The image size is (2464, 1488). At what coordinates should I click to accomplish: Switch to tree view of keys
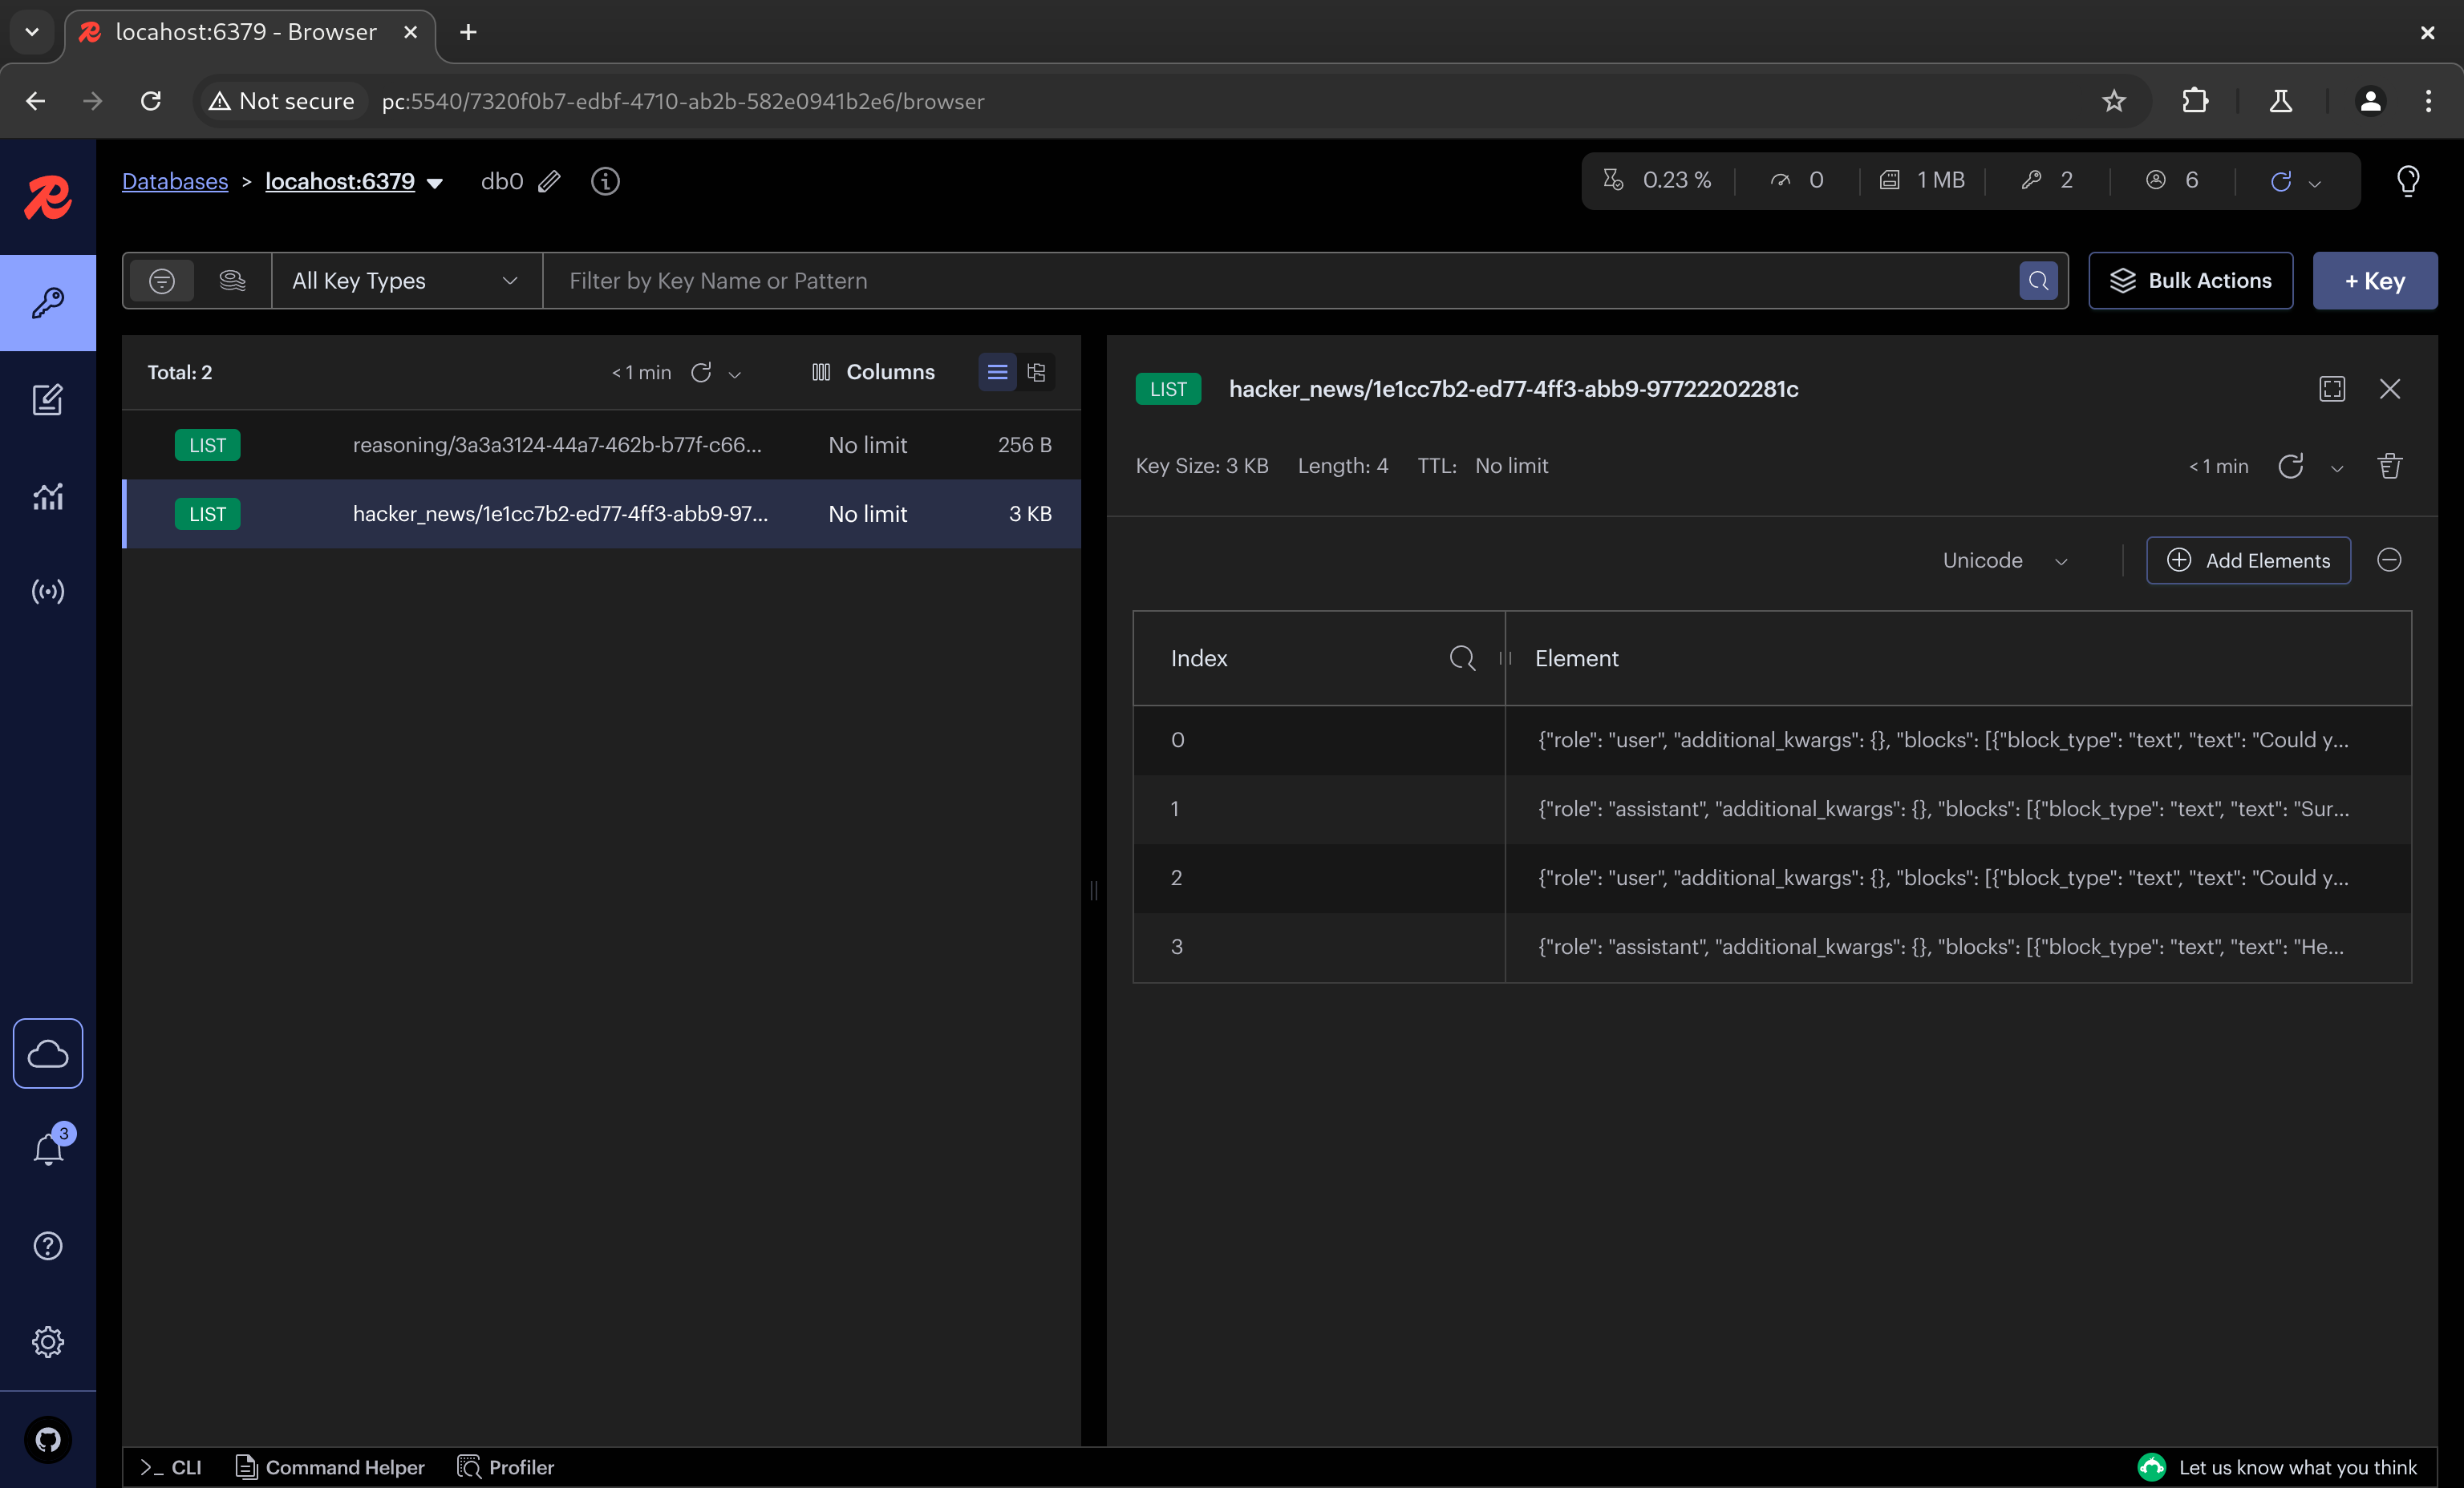1036,373
